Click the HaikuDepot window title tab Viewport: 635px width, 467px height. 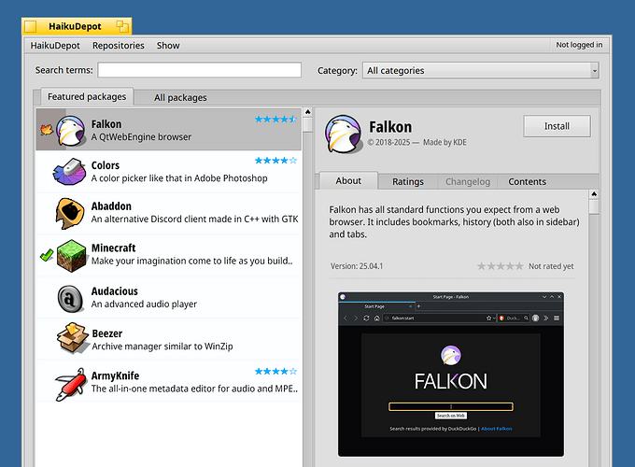click(77, 26)
